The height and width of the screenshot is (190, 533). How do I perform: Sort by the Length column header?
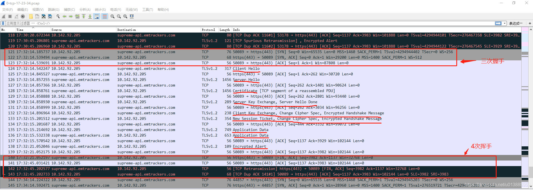pyautogui.click(x=225, y=30)
